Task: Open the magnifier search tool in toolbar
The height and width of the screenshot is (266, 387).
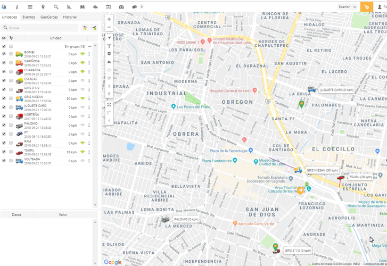Action: coord(56,7)
